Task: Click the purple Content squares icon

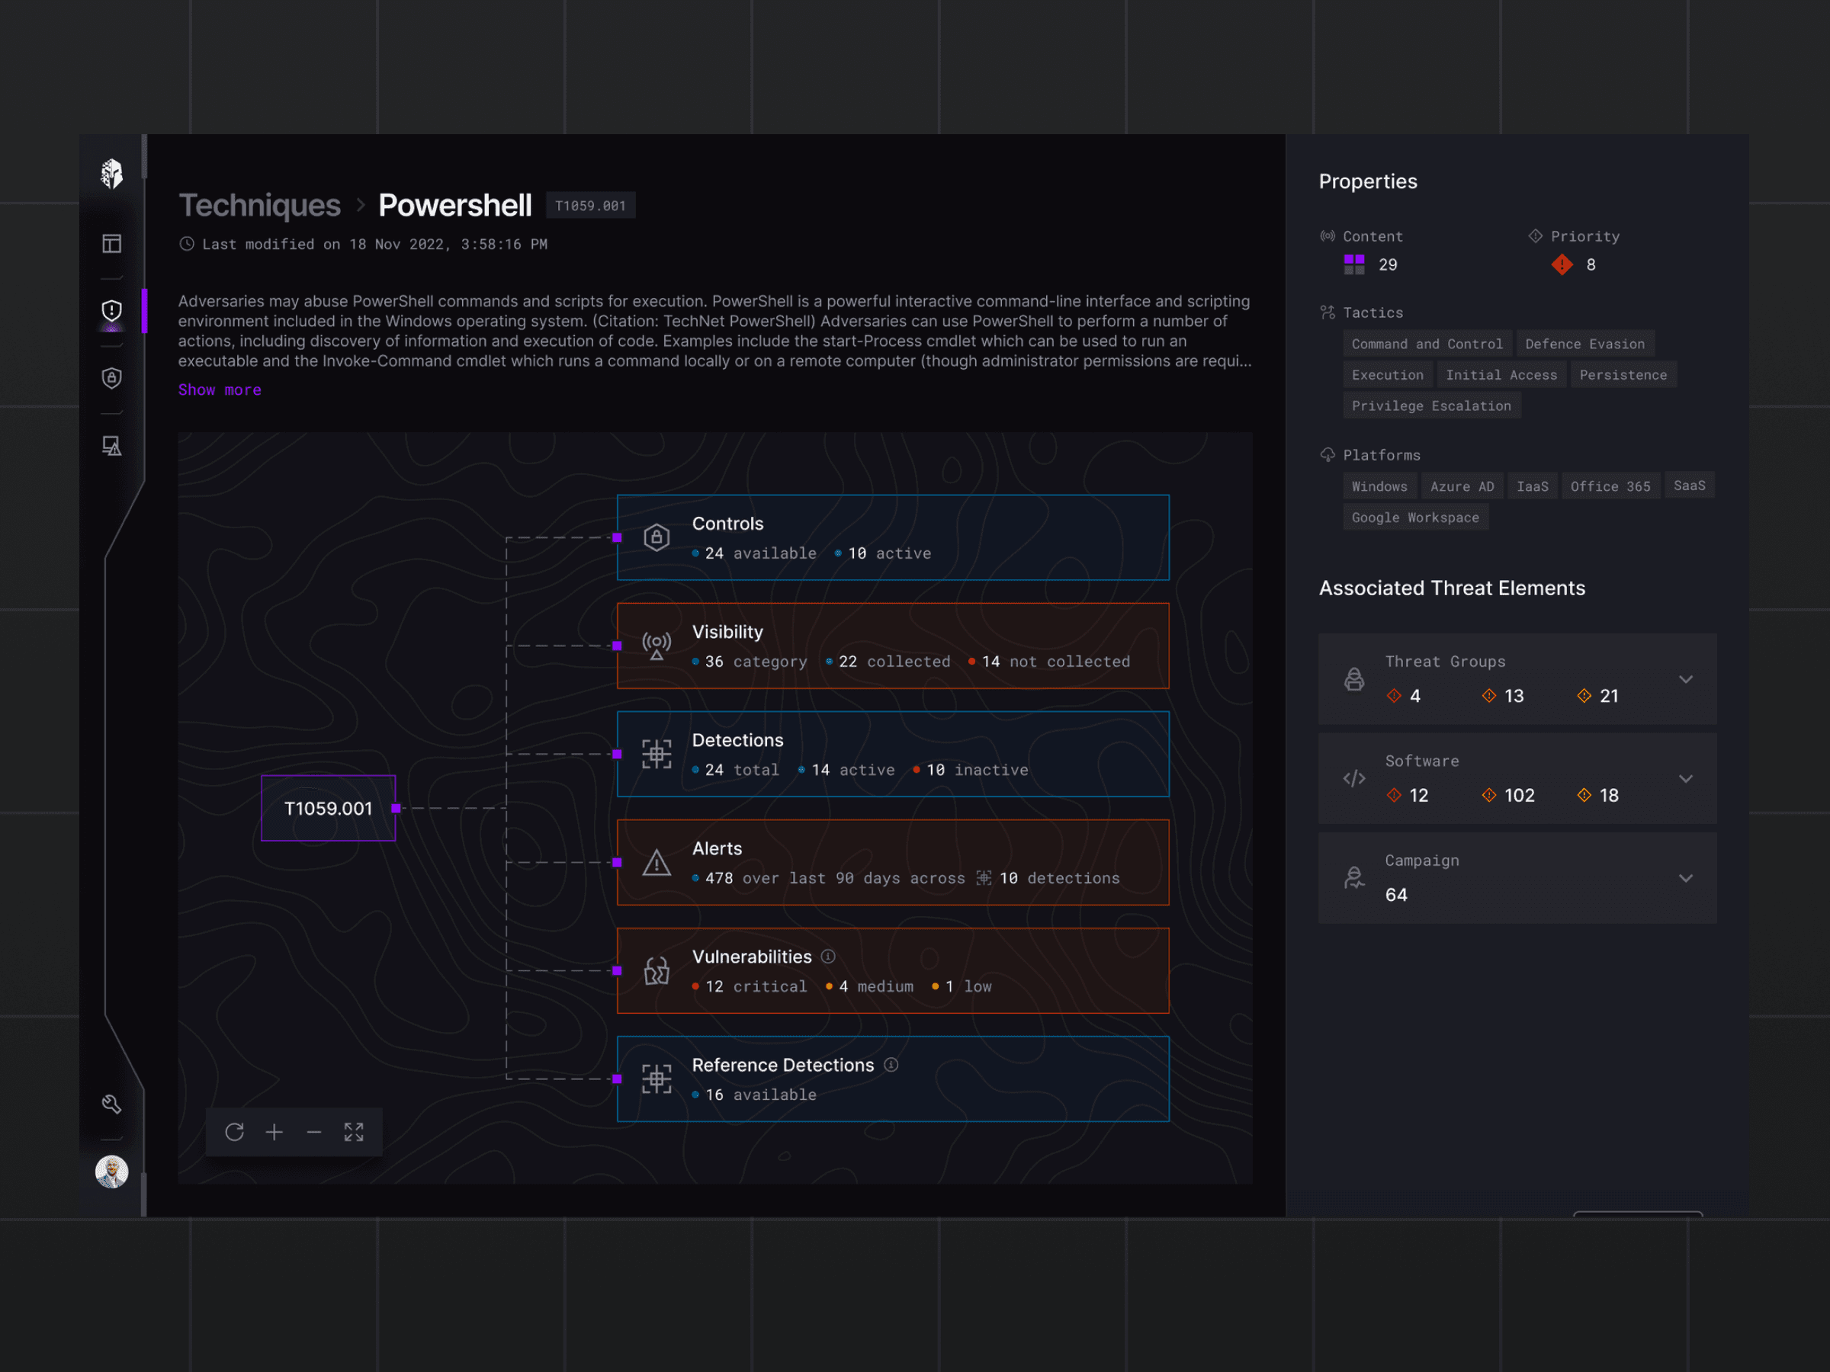Action: [x=1354, y=264]
